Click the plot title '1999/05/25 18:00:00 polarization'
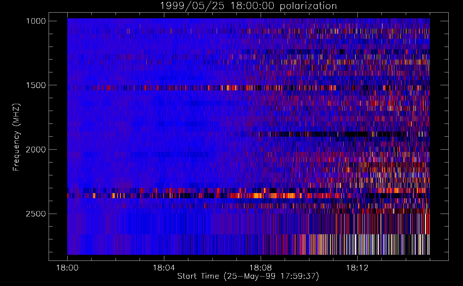The width and height of the screenshot is (463, 286). point(248,6)
